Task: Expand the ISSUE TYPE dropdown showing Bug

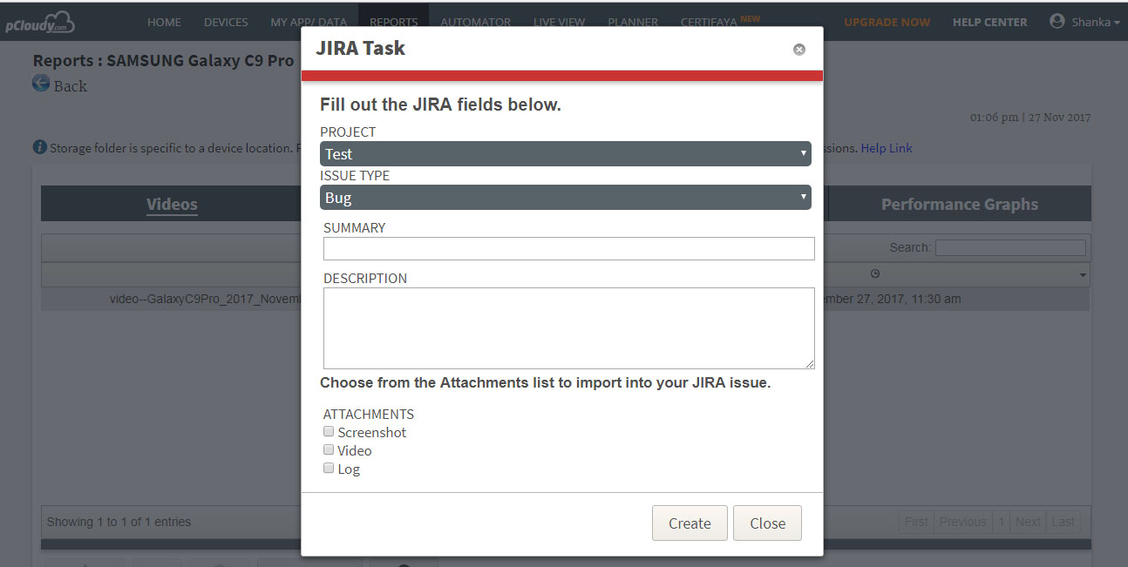Action: [566, 197]
